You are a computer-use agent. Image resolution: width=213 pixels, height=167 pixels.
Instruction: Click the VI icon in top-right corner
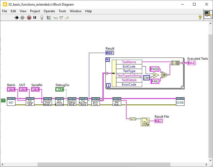pyautogui.click(x=208, y=15)
